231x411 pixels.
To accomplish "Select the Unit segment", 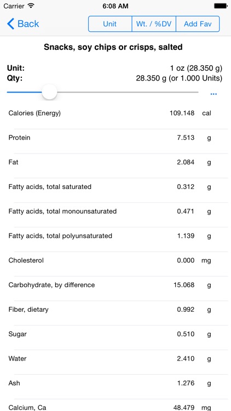I will coord(110,24).
